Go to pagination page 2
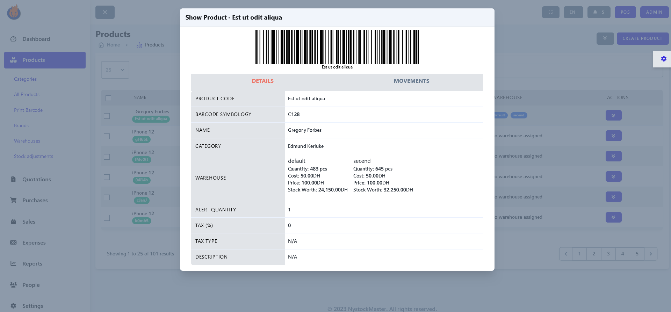This screenshot has width=671, height=312. pyautogui.click(x=594, y=254)
